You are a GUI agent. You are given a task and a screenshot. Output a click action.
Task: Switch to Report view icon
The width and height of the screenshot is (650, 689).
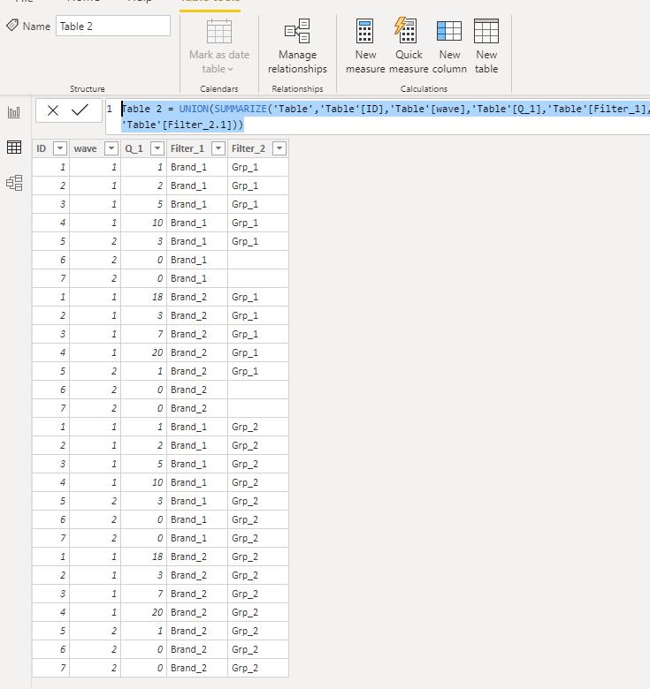14,112
